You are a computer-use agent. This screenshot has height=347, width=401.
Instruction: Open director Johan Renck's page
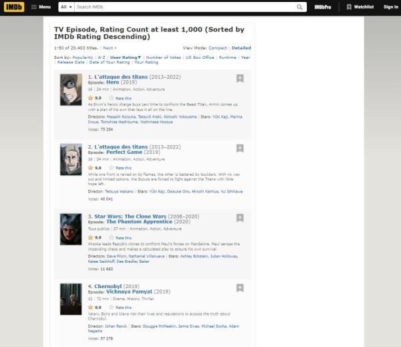(116, 326)
